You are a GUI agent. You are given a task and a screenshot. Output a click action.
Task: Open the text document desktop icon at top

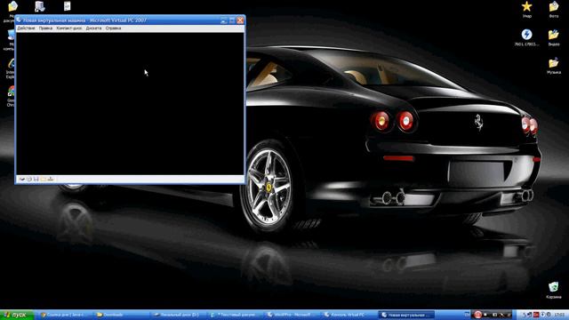point(68,6)
